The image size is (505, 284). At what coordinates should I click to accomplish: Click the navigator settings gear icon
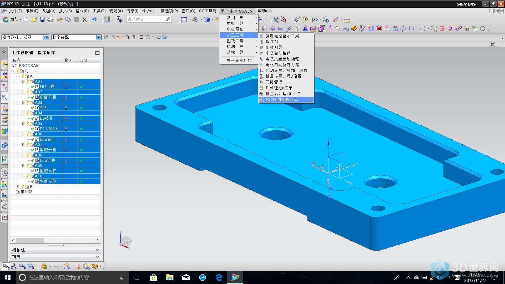click(x=4, y=51)
